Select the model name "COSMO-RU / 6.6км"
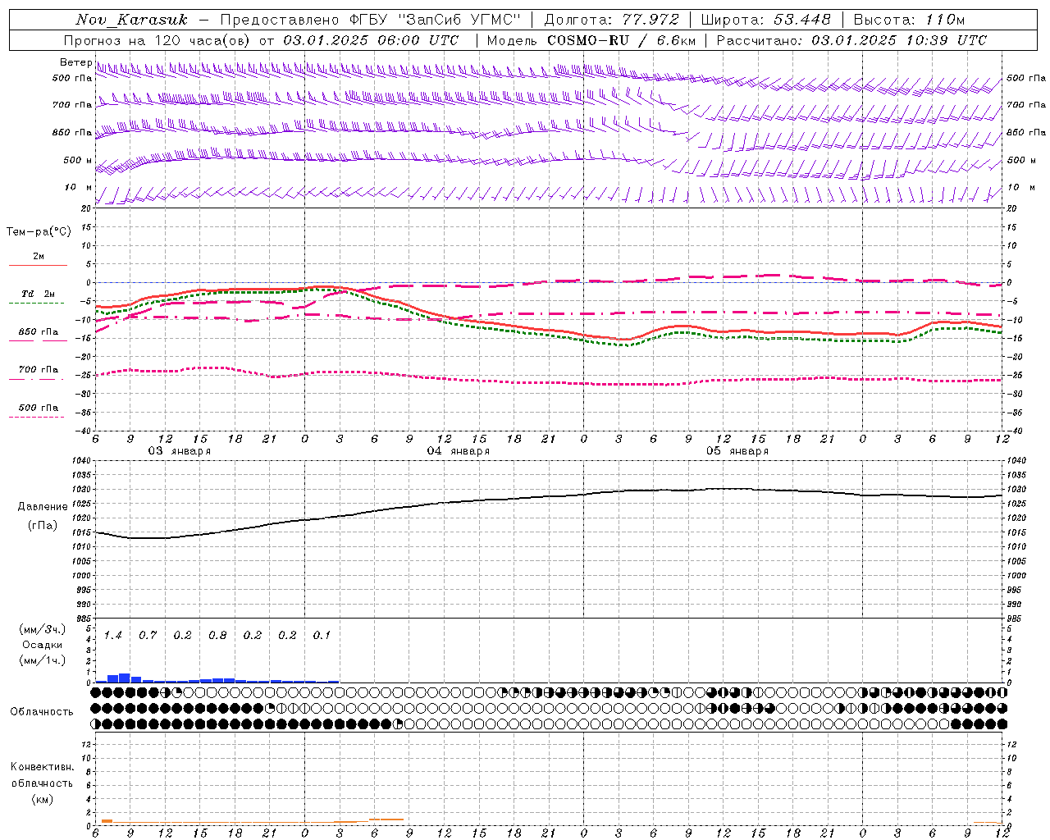The image size is (1050, 840). point(622,40)
